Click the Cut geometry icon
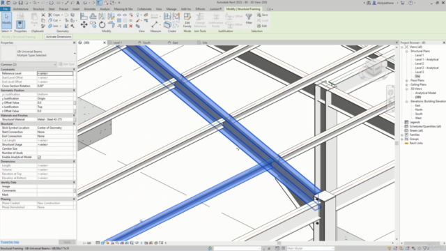 pyautogui.click(x=50, y=20)
